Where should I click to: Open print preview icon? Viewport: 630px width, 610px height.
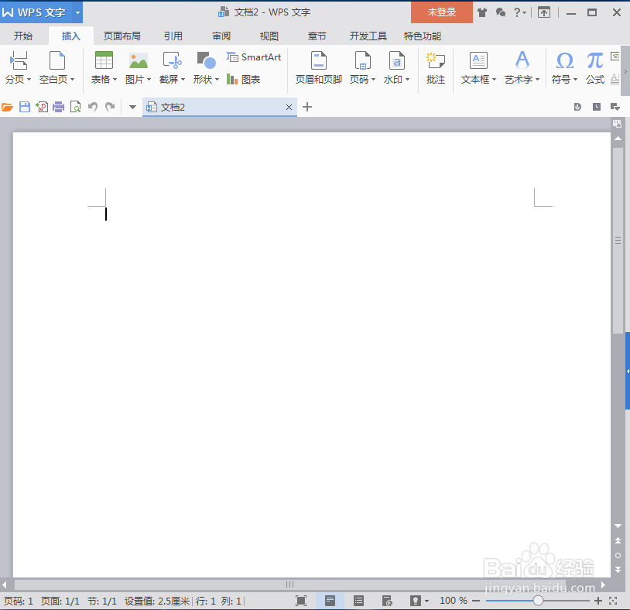point(76,107)
